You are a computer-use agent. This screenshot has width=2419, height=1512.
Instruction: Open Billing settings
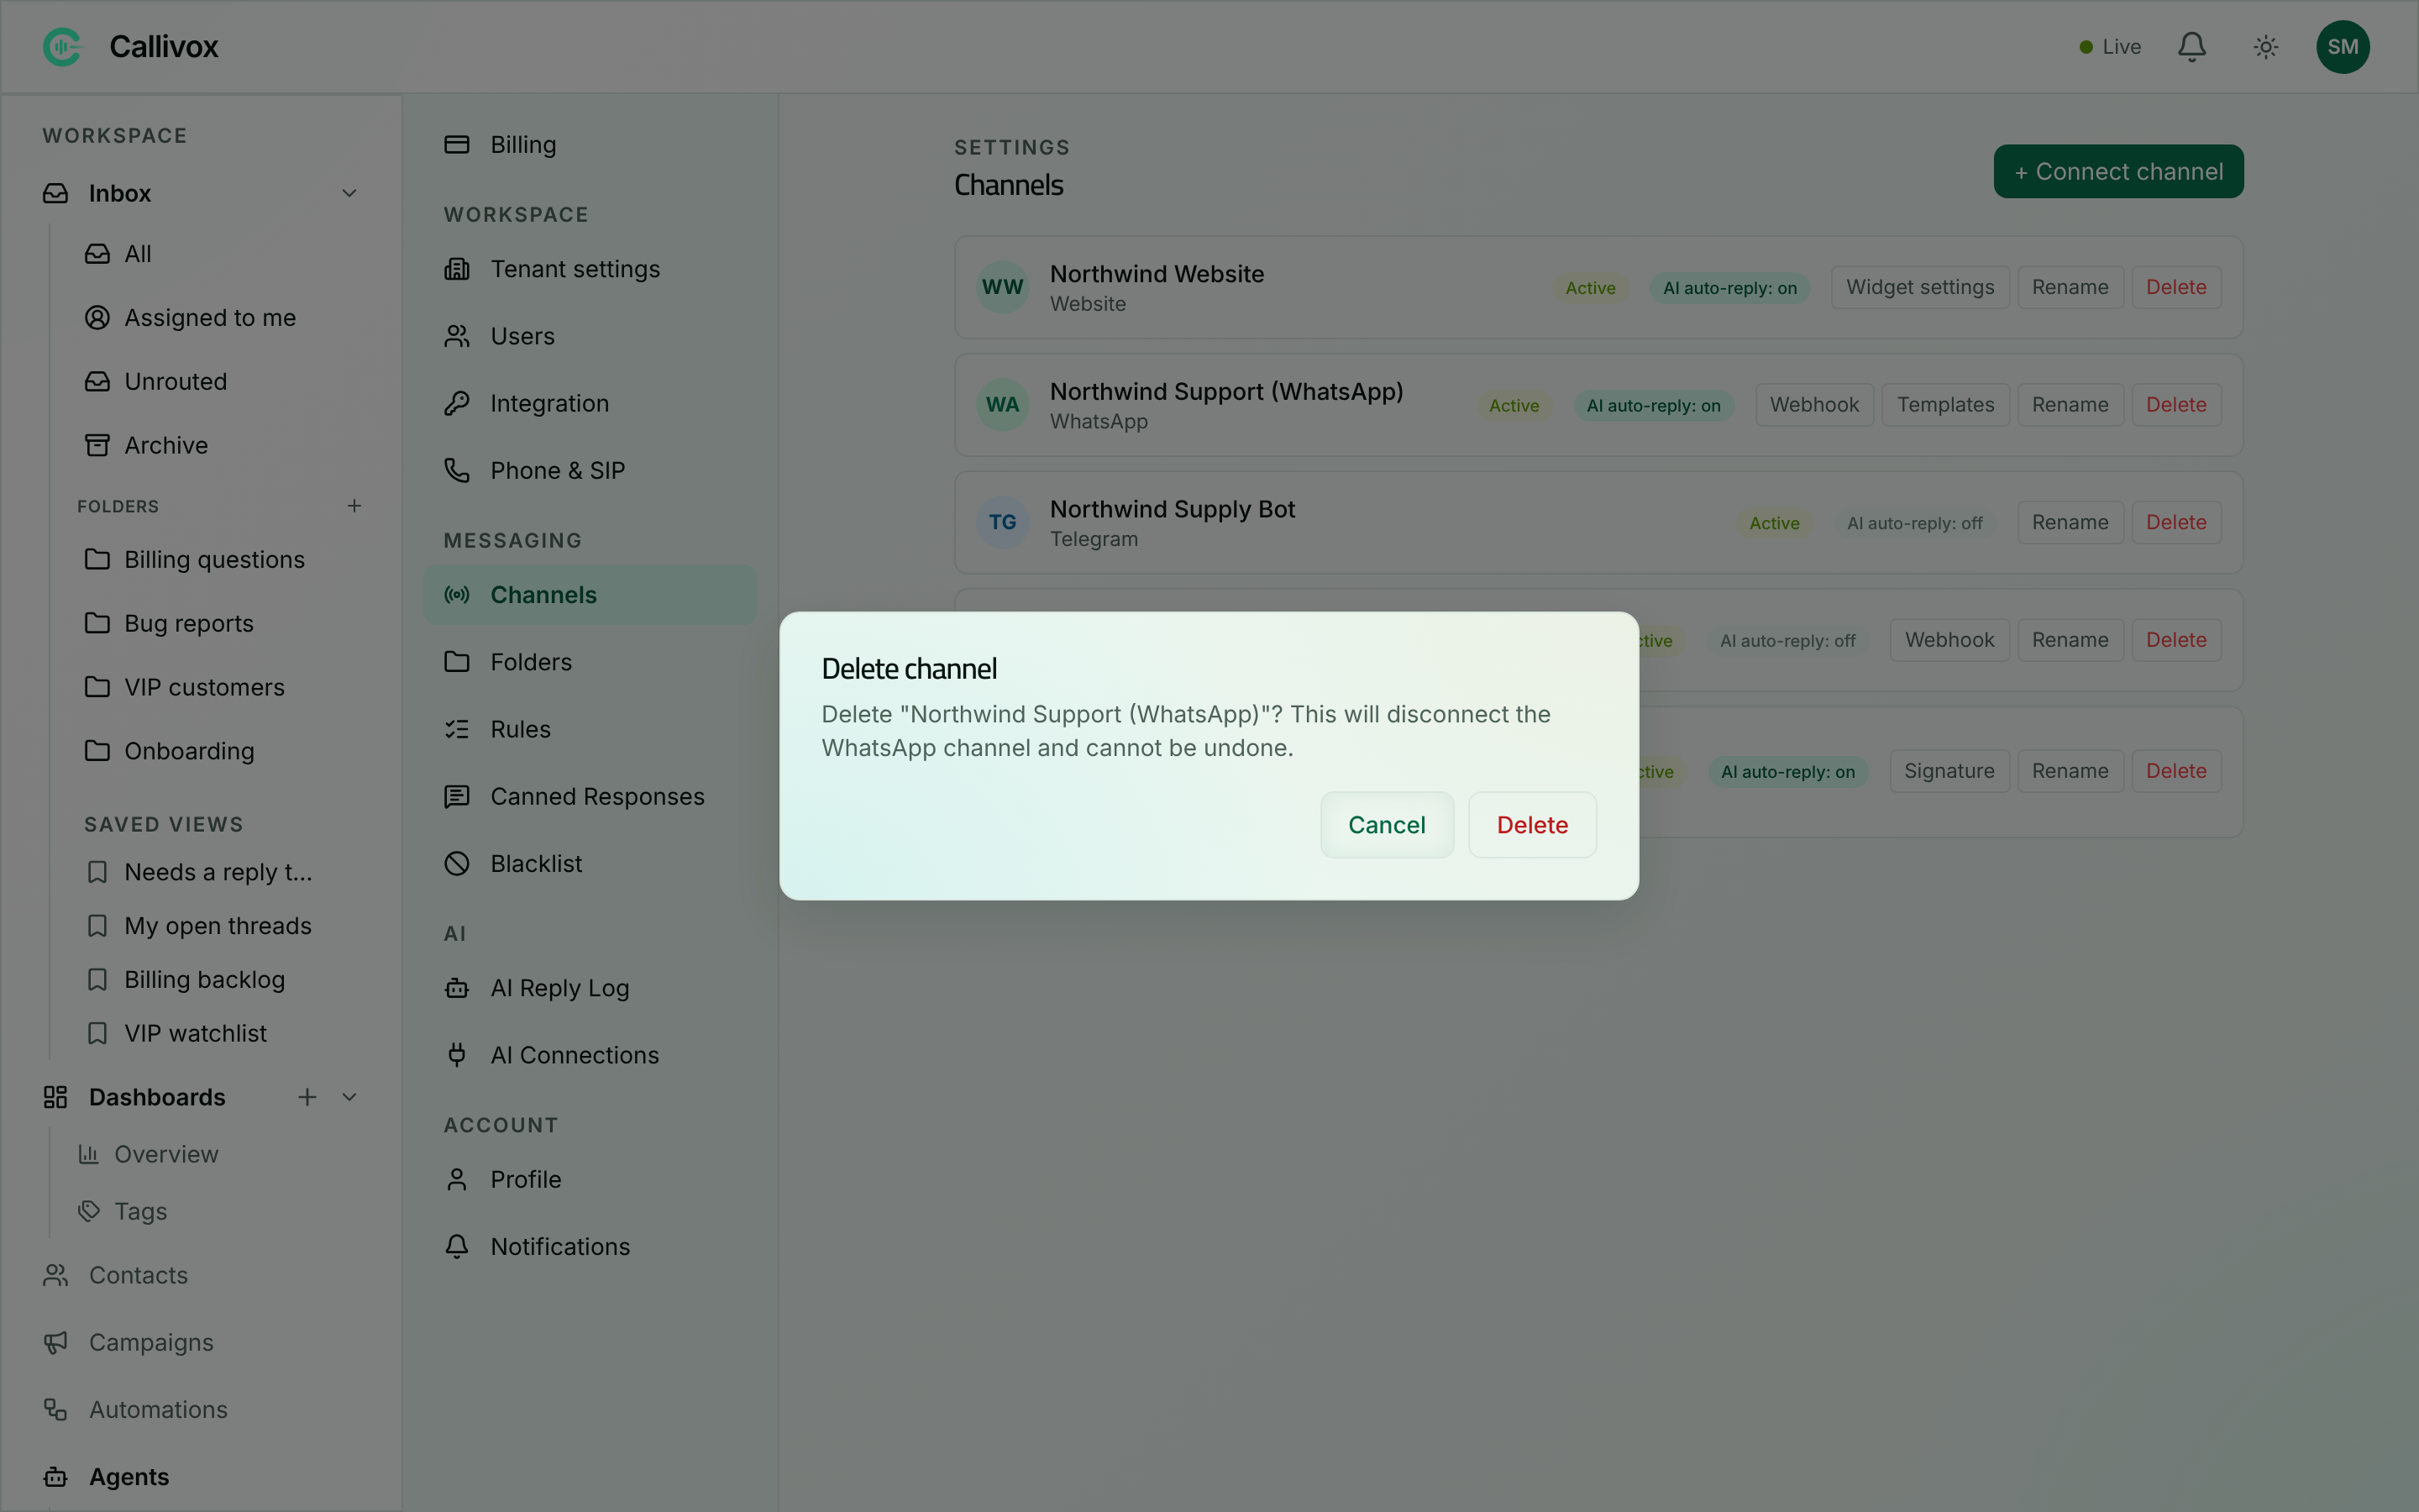click(590, 145)
